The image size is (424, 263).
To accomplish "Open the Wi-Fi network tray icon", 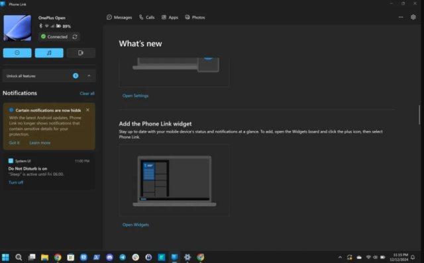I will click(x=368, y=257).
